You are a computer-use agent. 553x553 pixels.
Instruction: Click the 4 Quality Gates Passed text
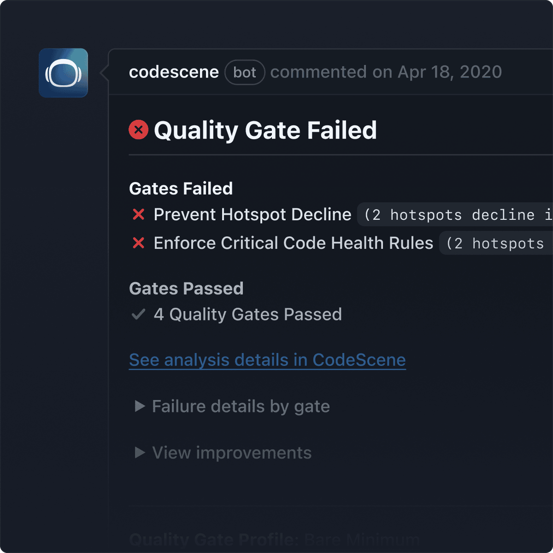248,315
